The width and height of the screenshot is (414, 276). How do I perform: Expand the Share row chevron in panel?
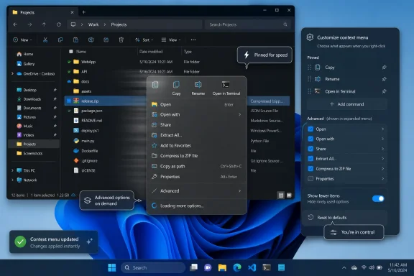click(x=382, y=149)
